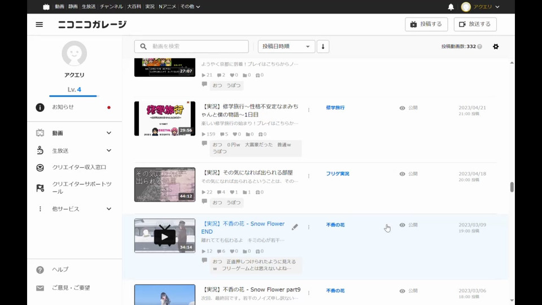The image size is (542, 305).
Task: Click the sort direction arrow button
Action: pos(323,46)
